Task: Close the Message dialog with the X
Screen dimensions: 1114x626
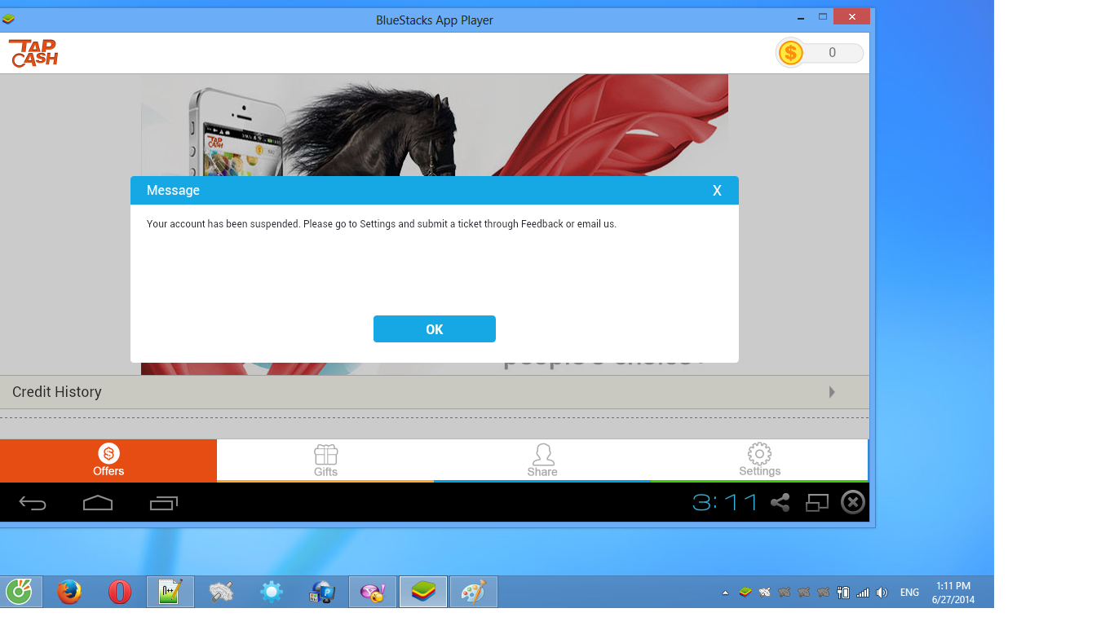Action: coord(717,191)
